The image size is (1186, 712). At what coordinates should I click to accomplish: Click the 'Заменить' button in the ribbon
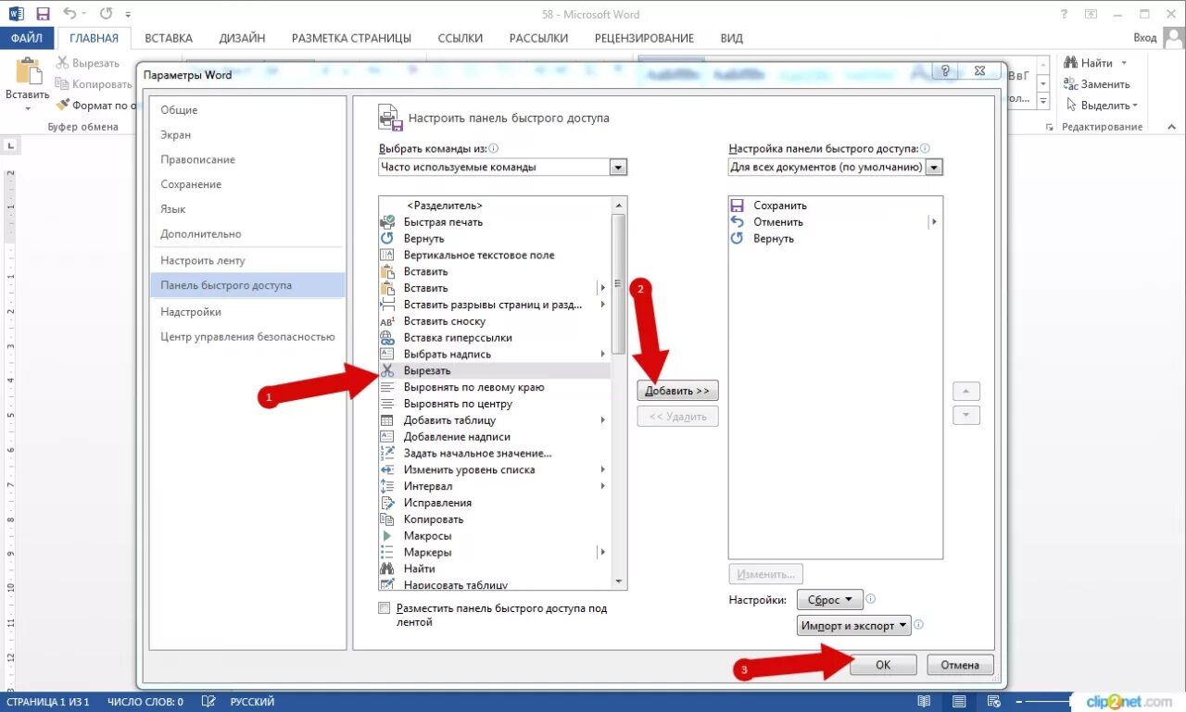(1097, 84)
